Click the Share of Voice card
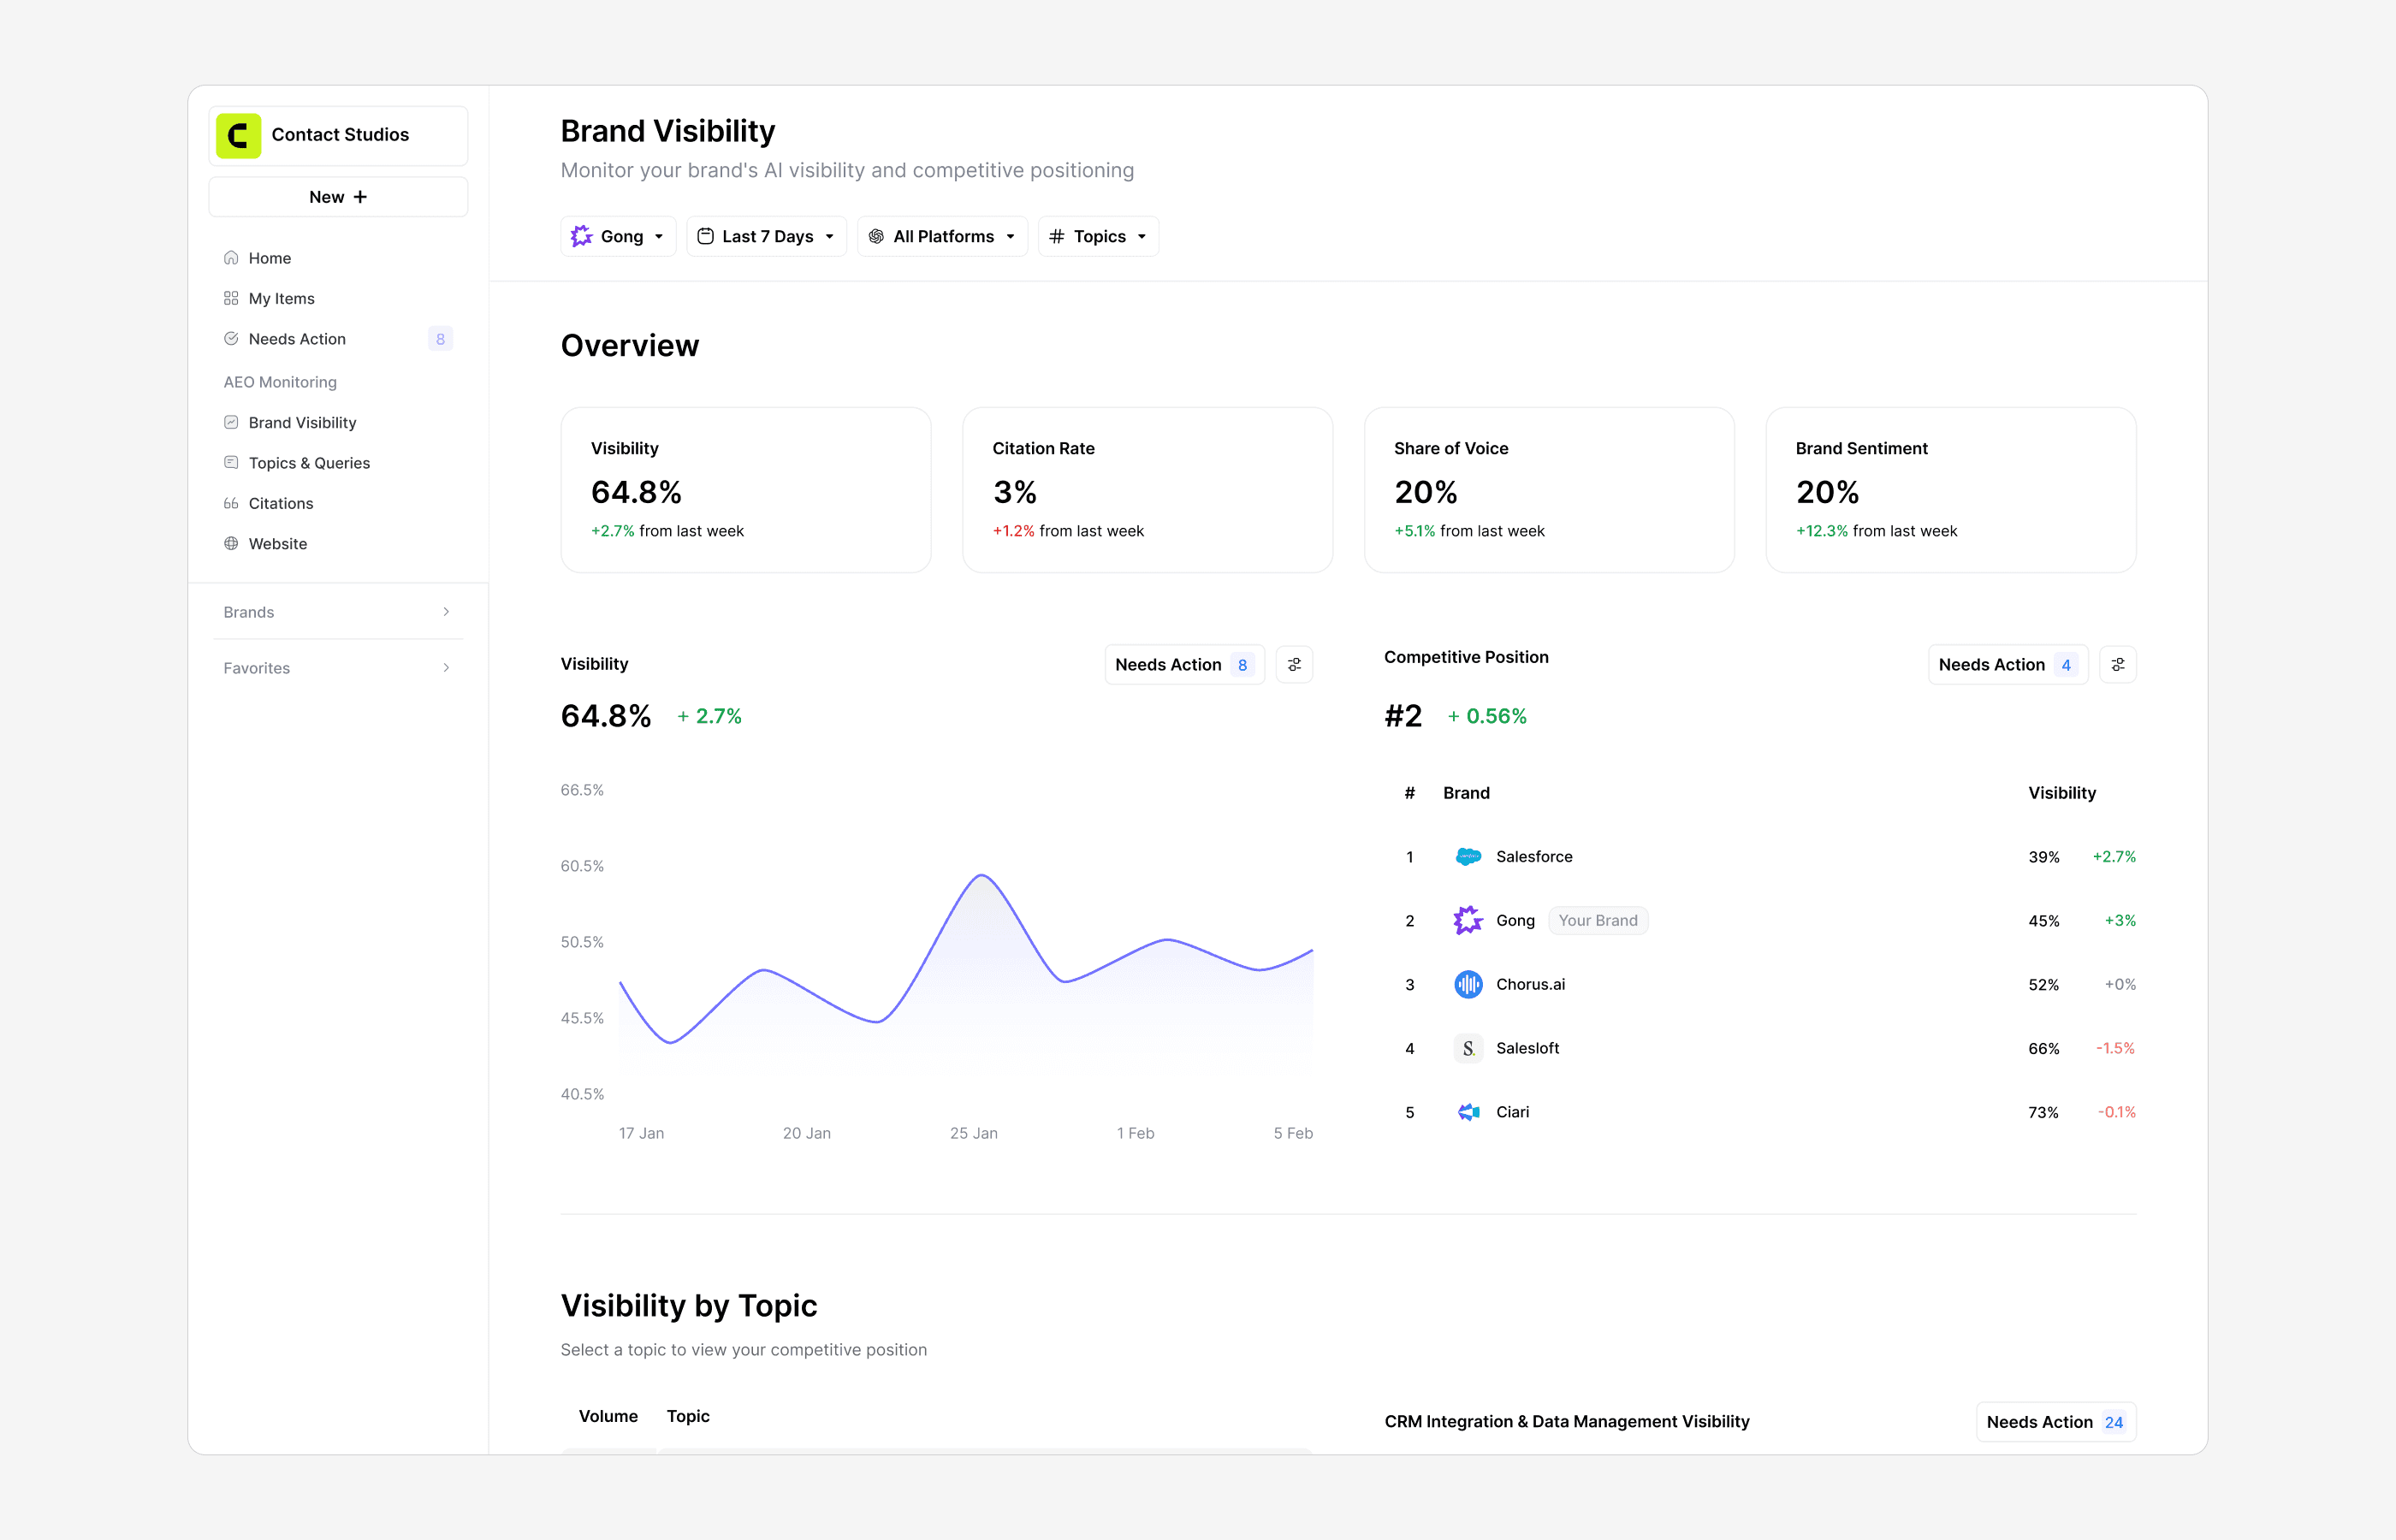Screen dimensions: 2396x1540 1548,490
